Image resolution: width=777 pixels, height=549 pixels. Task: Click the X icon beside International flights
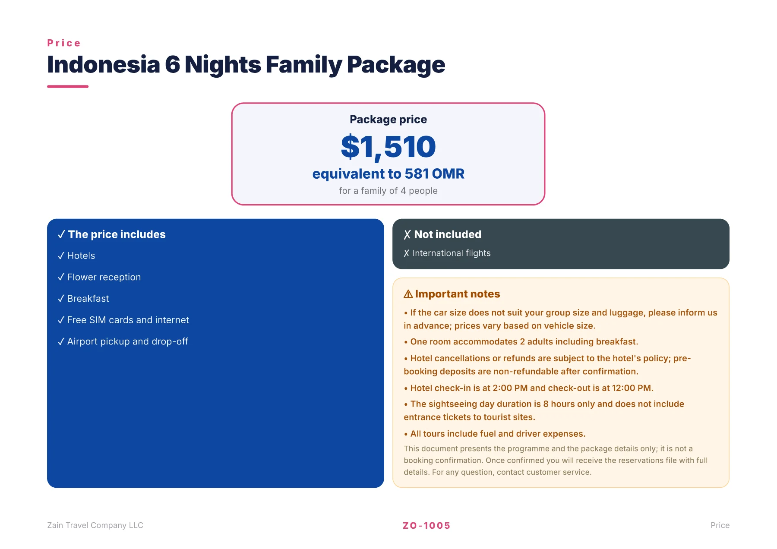[407, 253]
